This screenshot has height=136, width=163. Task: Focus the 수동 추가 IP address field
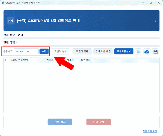tap(26, 51)
